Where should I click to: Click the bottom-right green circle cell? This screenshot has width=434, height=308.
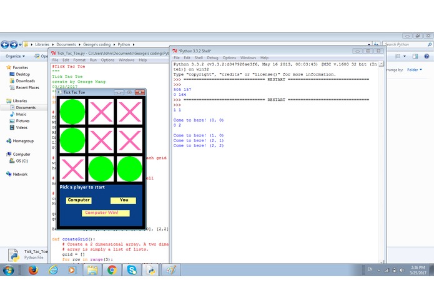(129, 169)
